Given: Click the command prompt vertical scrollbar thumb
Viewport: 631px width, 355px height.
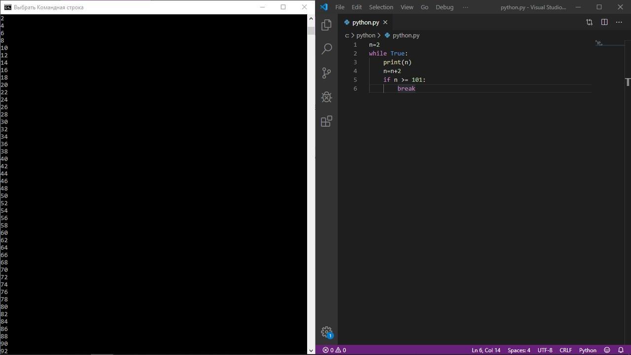Looking at the screenshot, I should (x=311, y=30).
